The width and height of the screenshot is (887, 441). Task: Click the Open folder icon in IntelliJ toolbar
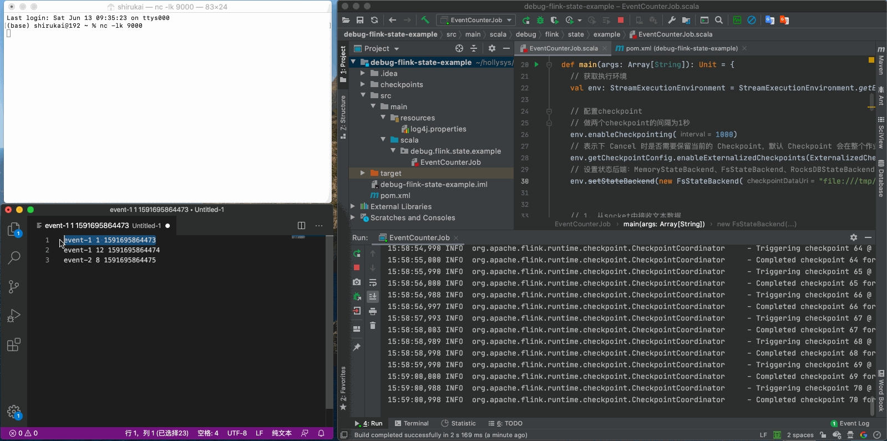pos(346,20)
